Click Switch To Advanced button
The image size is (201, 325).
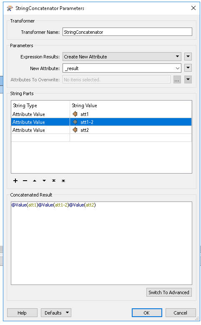coord(169,292)
